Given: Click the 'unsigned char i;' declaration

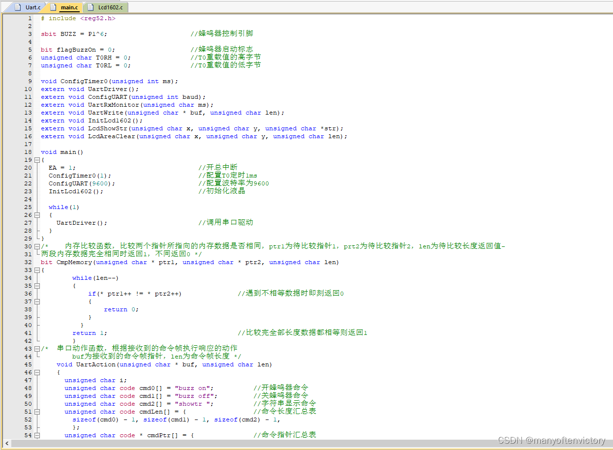Looking at the screenshot, I should [95, 380].
